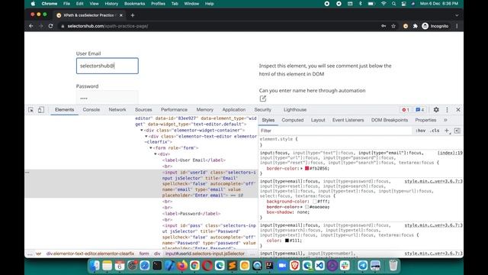Screen dimensions: 488x275
Task: Open a new tab with the plus icon
Action: pos(132,15)
